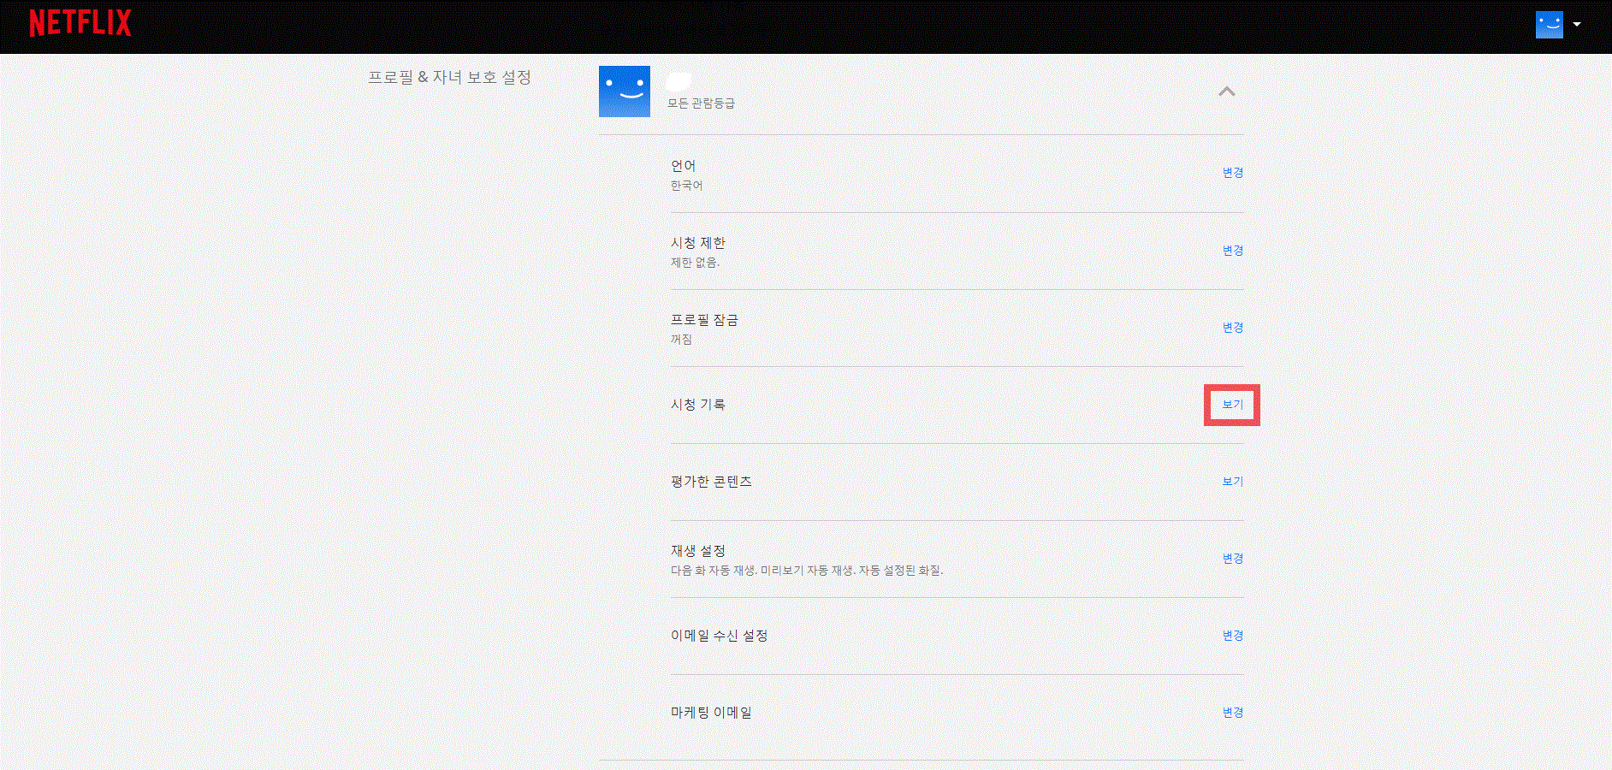The width and height of the screenshot is (1612, 770).
Task: Select the 이메일 수신 설정 label
Action: click(720, 636)
